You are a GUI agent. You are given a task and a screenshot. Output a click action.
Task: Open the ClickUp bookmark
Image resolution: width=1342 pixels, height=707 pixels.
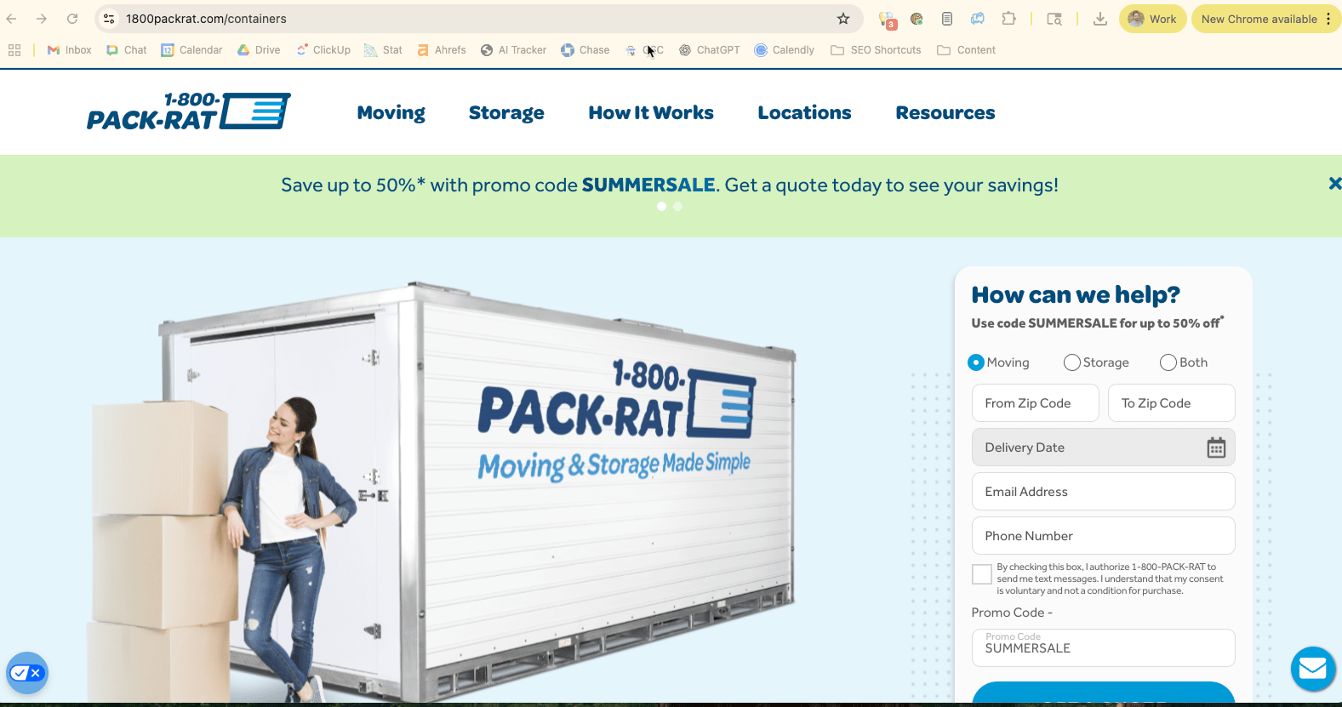pos(323,50)
